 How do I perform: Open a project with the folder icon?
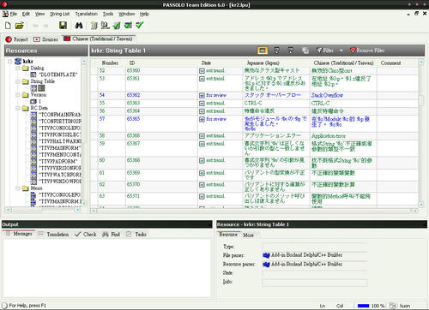coord(19,26)
